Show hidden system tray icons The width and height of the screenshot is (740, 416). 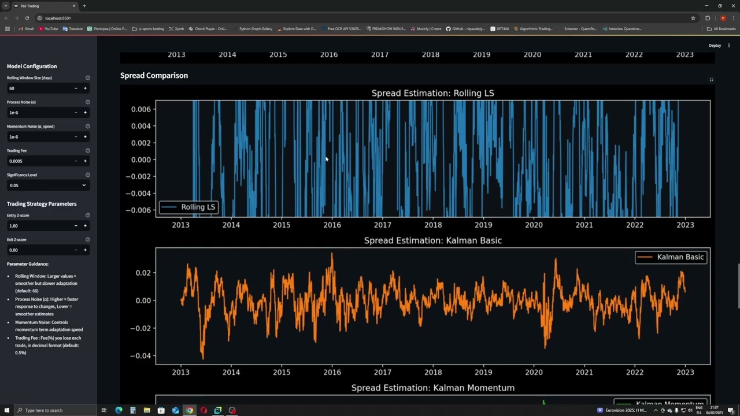(x=656, y=410)
